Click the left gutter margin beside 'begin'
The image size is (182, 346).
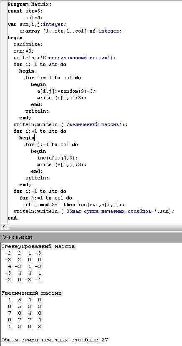pyautogui.click(x=3, y=38)
